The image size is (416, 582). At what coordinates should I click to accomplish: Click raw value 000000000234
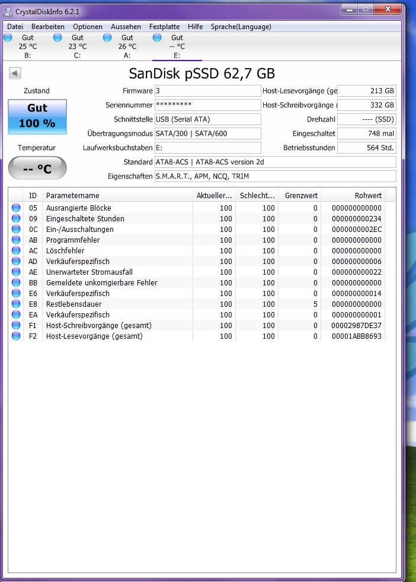point(356,219)
